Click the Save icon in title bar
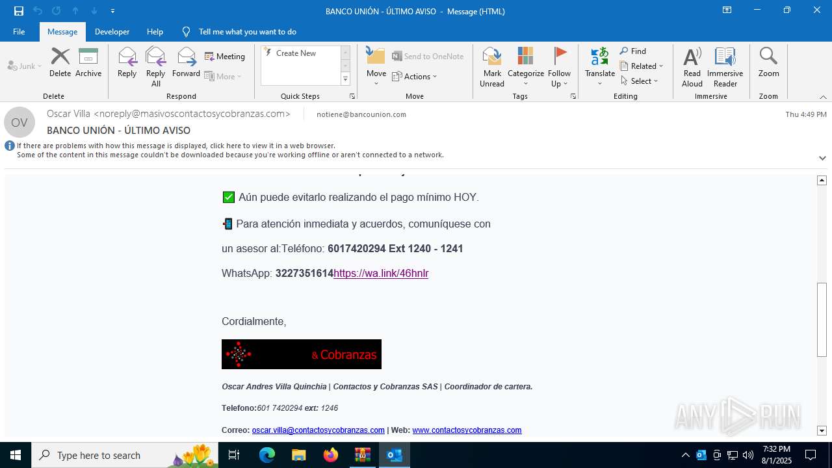 pos(19,11)
